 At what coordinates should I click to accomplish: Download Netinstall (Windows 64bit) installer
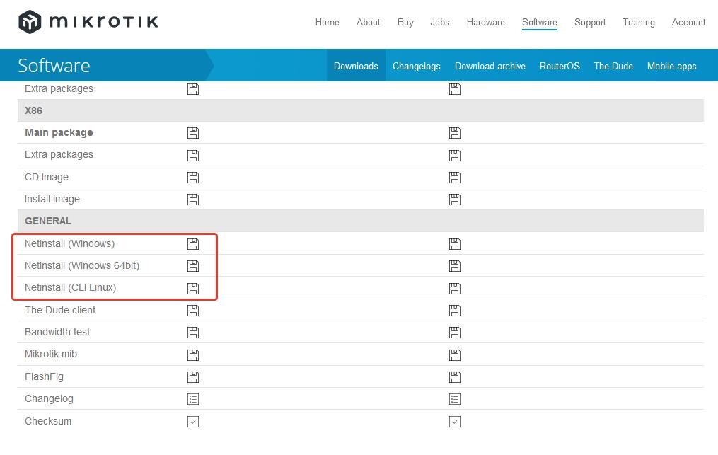(193, 266)
